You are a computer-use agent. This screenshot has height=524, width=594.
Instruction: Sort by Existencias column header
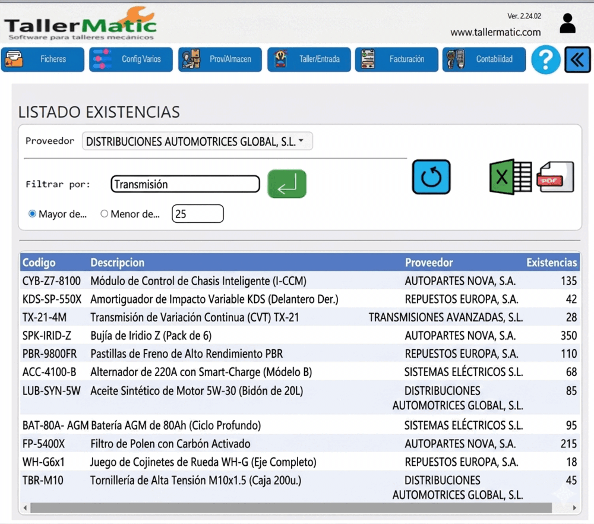coord(552,263)
